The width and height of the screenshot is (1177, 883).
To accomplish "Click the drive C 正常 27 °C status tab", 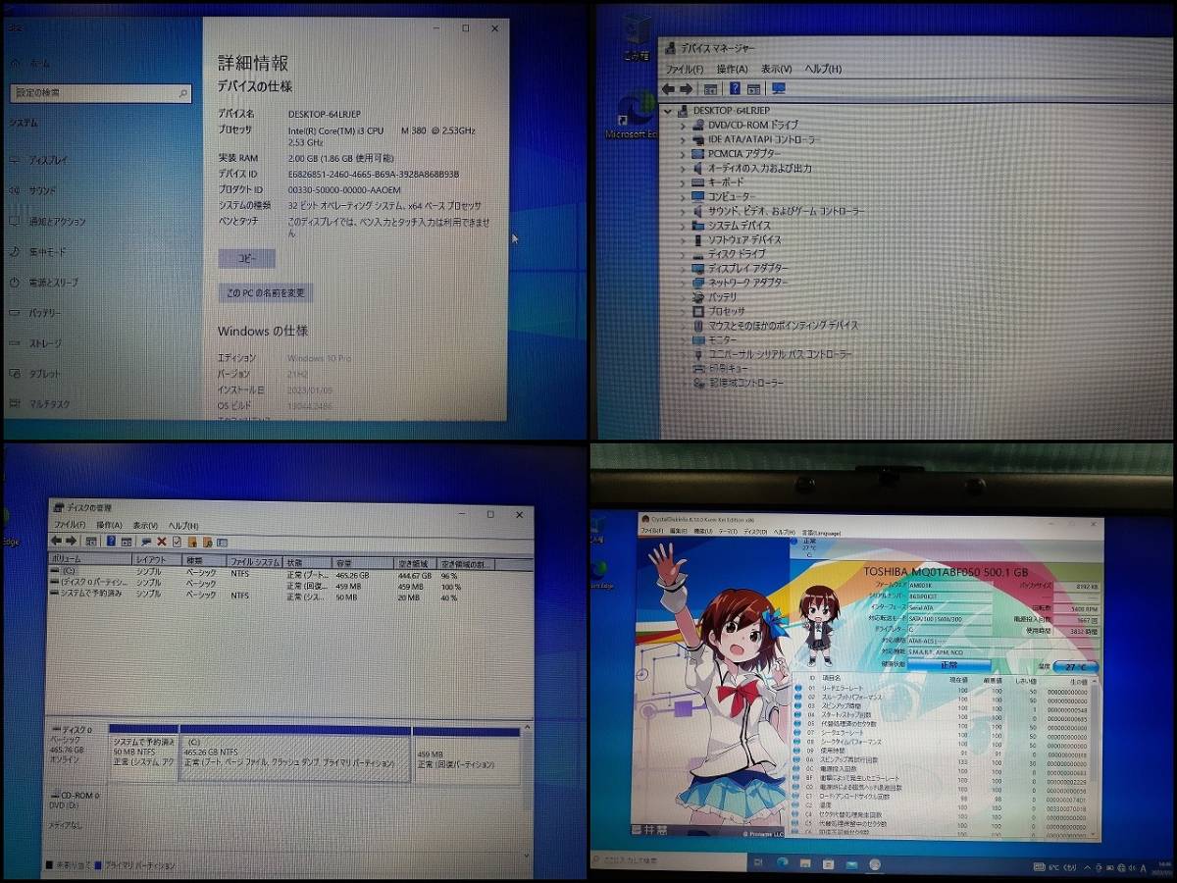I will point(809,546).
